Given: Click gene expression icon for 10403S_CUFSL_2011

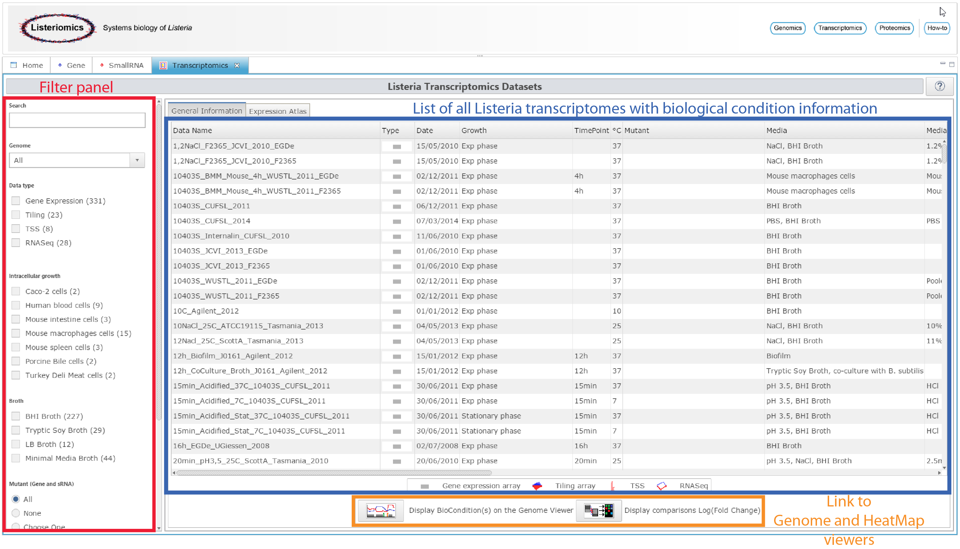Looking at the screenshot, I should click(397, 206).
